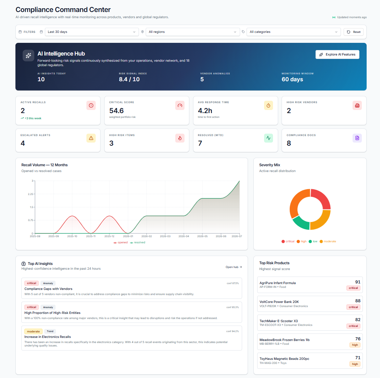Screen dimensions: 380x378
Task: Select TechMaker E-Scooter X3 product row
Action: pos(310,322)
